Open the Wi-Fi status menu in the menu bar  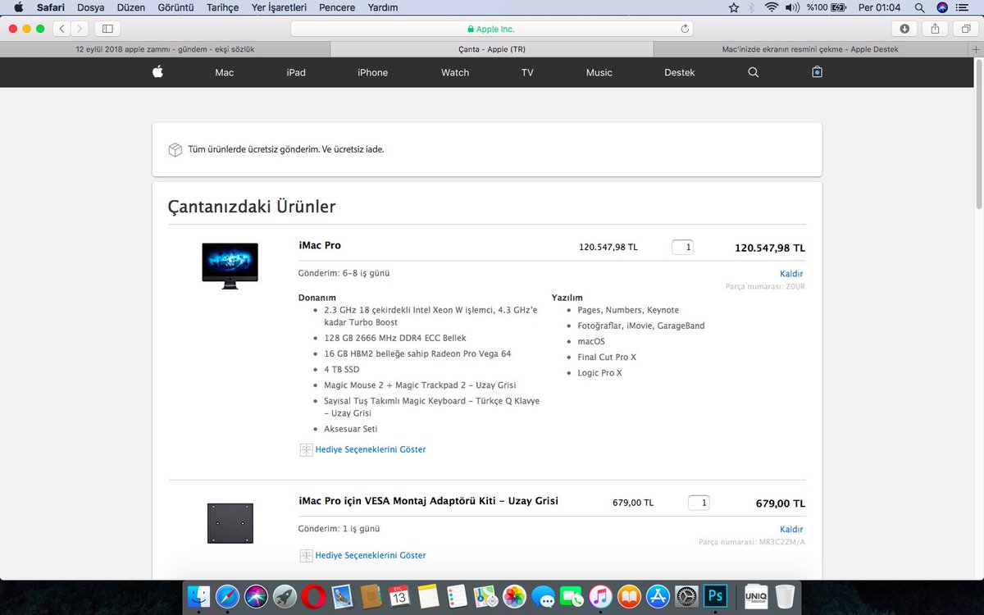tap(771, 7)
